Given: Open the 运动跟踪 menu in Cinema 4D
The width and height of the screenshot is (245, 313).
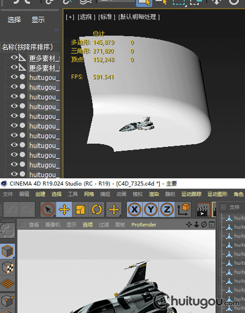Looking at the screenshot, I should [191, 194].
